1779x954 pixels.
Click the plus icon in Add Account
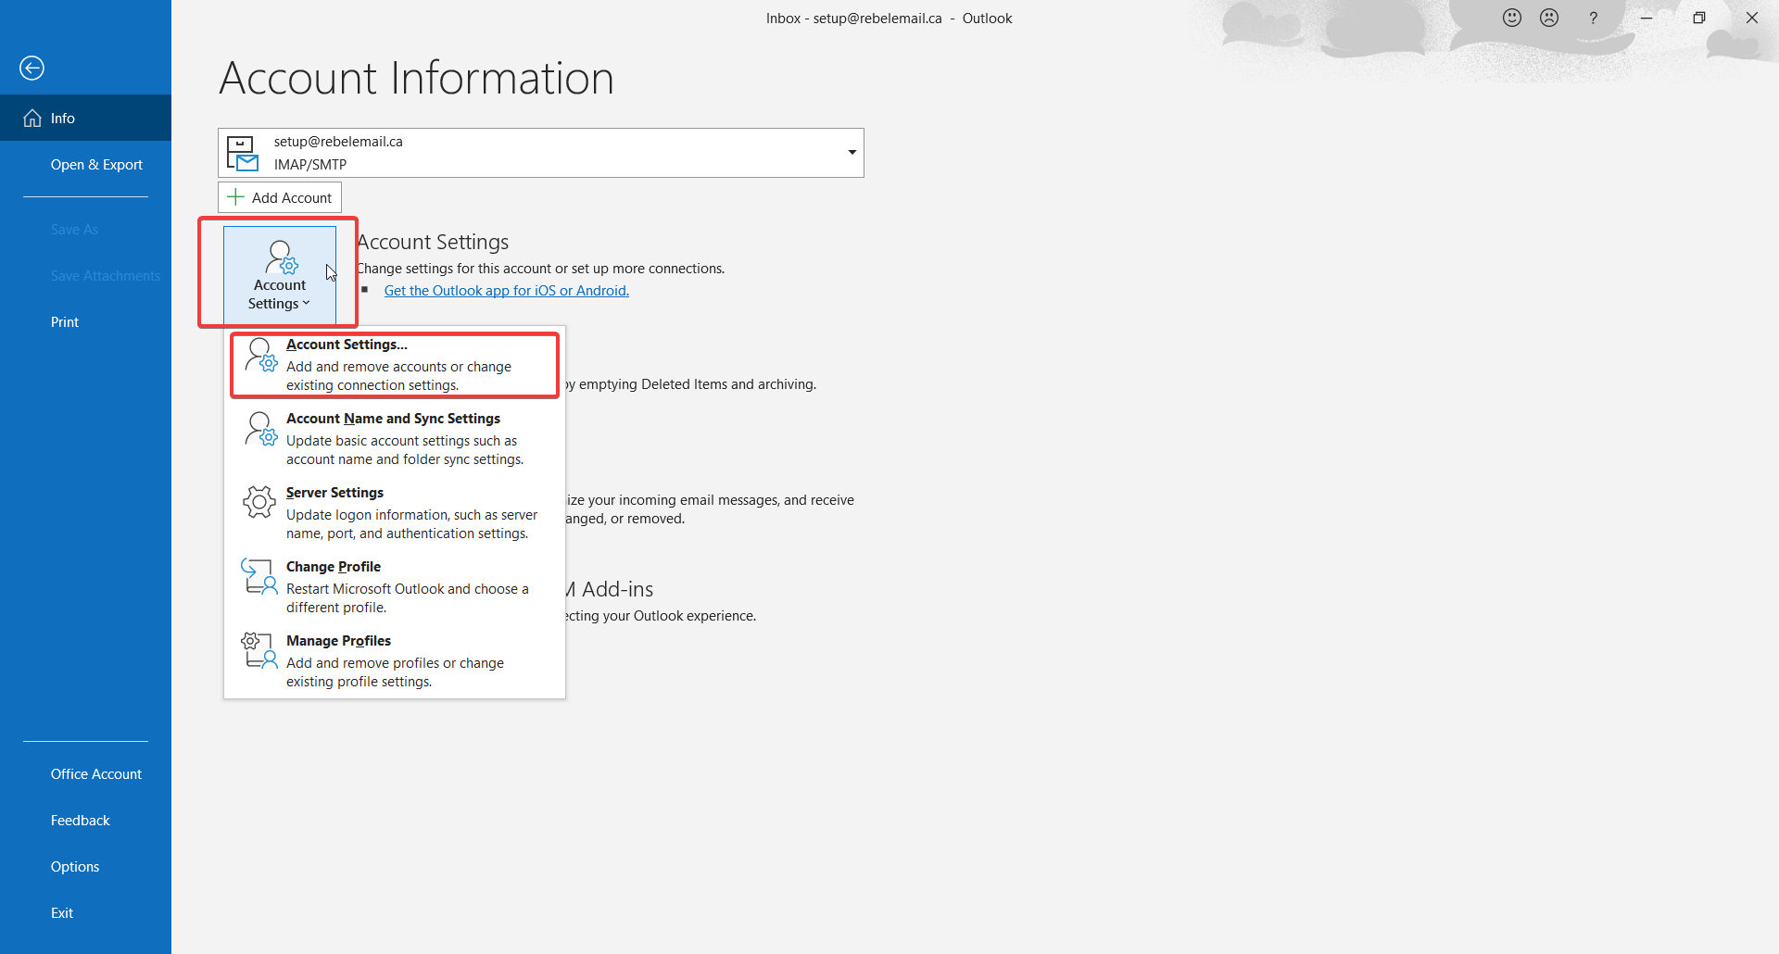(236, 197)
